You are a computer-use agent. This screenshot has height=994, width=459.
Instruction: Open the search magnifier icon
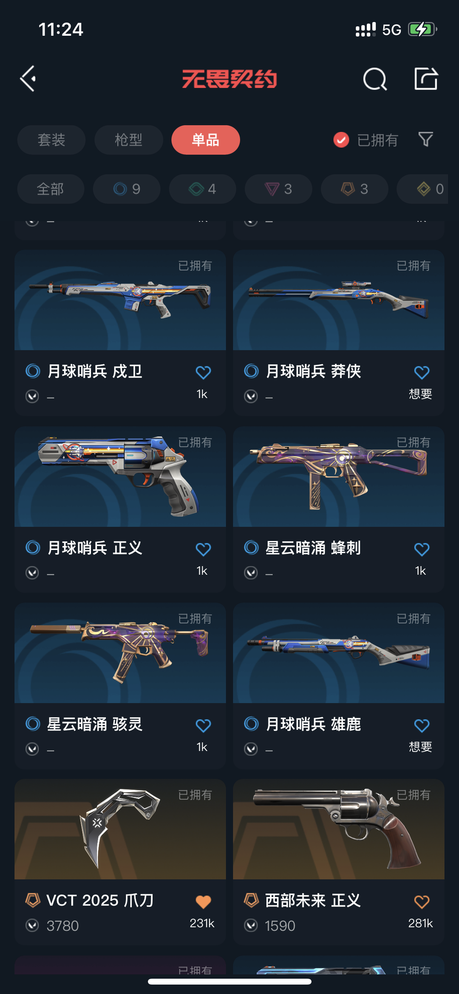[x=375, y=79]
